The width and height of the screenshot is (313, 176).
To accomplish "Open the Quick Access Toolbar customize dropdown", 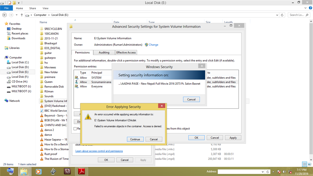I will [x=19, y=3].
